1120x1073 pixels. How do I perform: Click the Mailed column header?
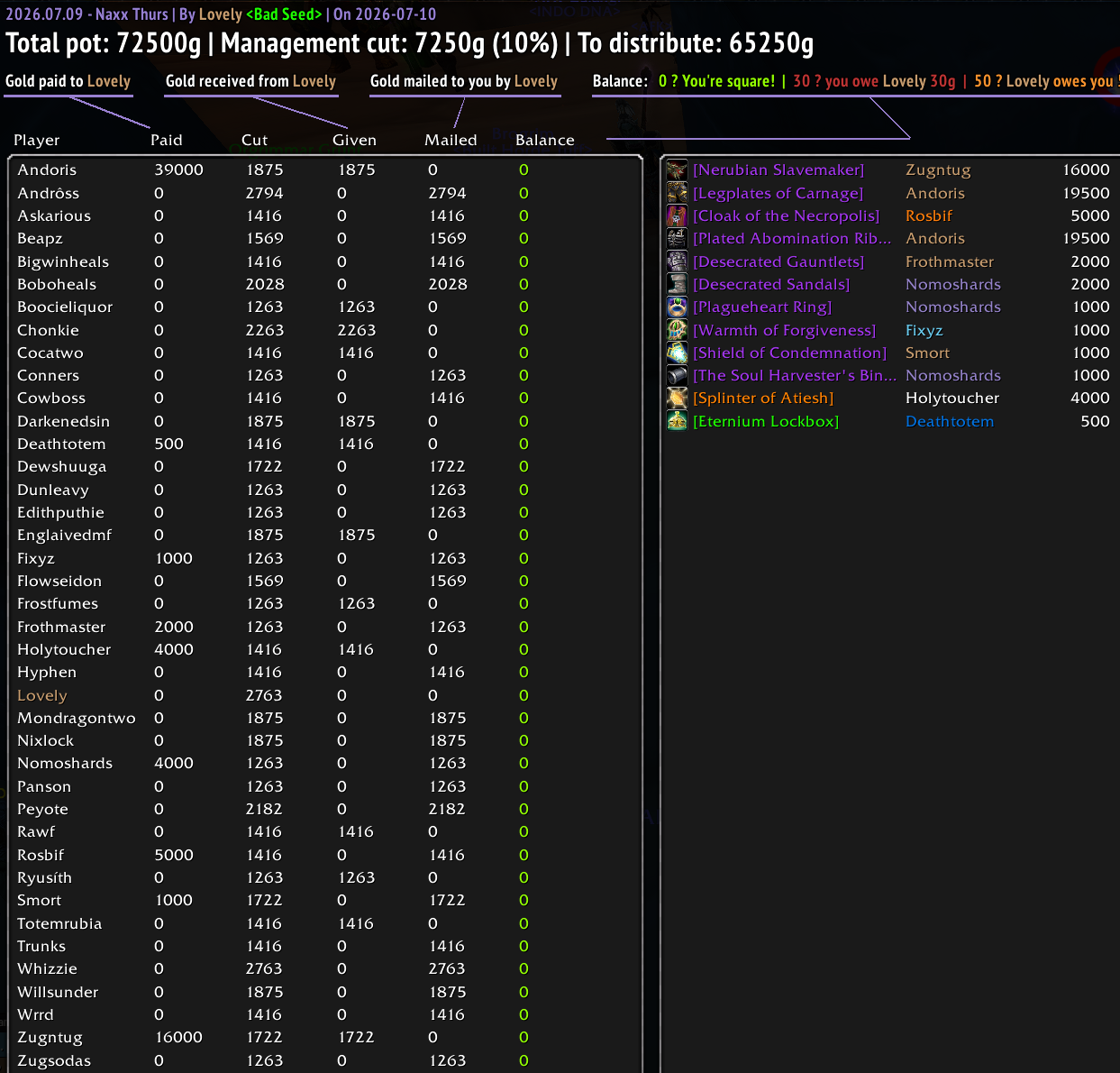coord(451,140)
